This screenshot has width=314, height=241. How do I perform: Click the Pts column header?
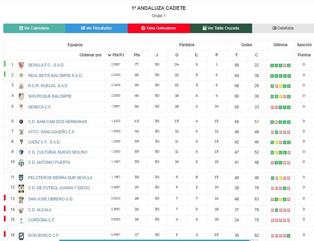point(137,55)
